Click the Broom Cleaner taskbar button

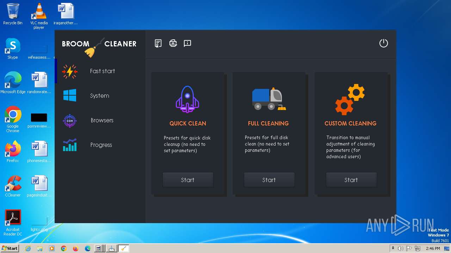point(123,248)
